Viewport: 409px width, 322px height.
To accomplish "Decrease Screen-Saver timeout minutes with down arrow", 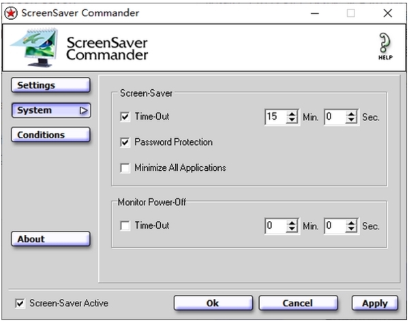I will (292, 120).
